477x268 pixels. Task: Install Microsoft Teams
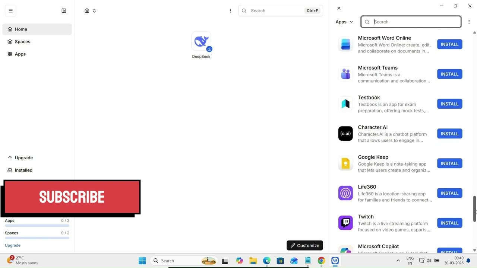(450, 74)
